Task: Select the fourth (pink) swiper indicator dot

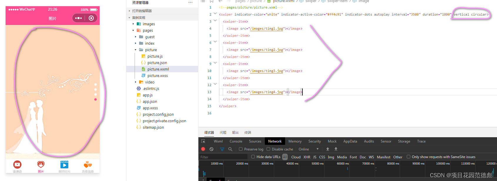Action: coord(96,99)
